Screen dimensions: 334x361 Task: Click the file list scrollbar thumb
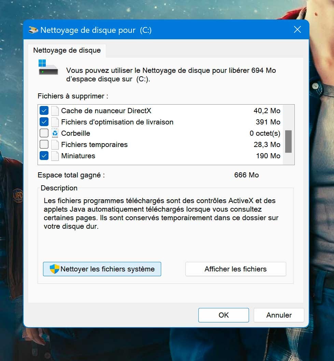[x=289, y=142]
